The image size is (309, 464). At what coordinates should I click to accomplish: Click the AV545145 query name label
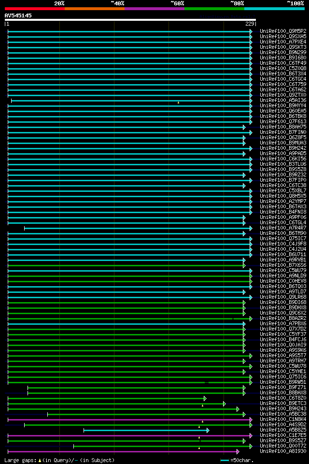pos(18,15)
